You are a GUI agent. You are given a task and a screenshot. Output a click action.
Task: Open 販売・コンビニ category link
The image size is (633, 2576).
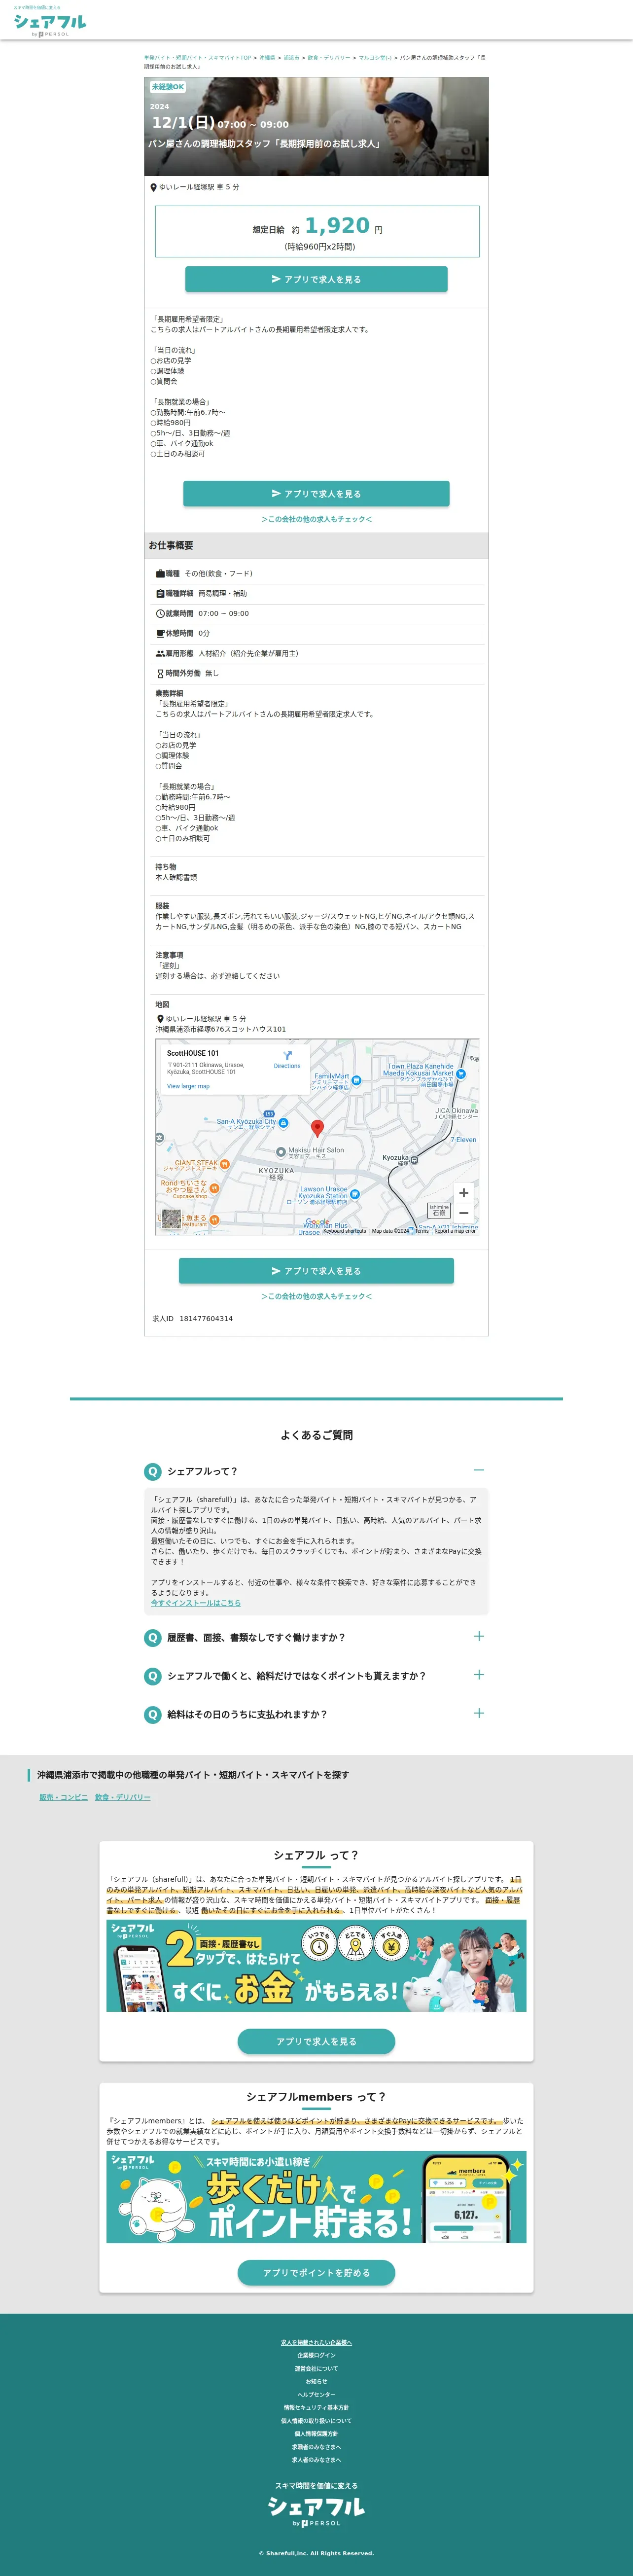[x=64, y=1797]
